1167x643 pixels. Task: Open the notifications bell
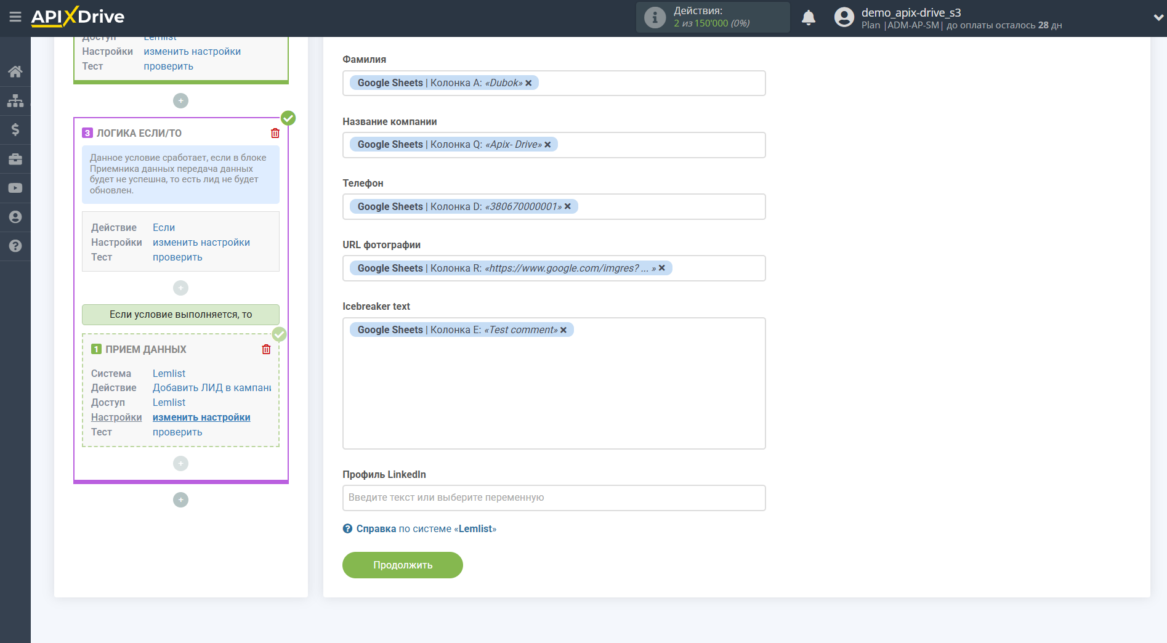coord(809,17)
